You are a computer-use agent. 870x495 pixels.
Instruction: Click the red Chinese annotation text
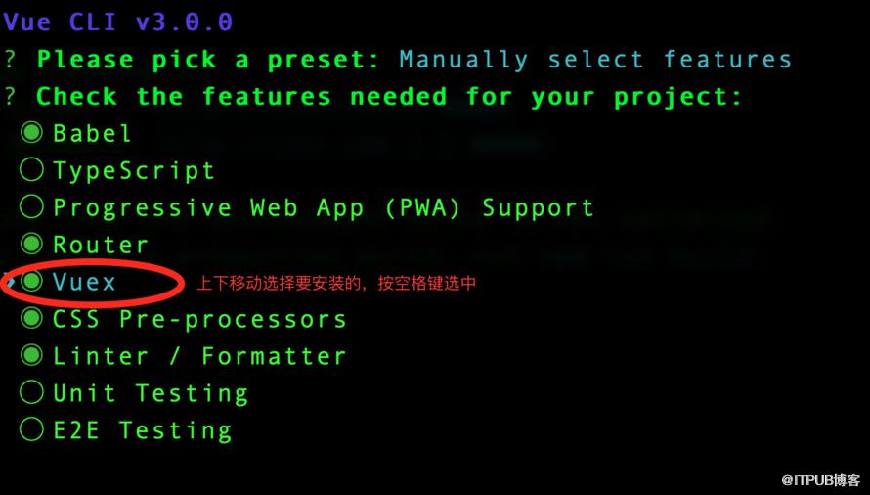point(336,283)
